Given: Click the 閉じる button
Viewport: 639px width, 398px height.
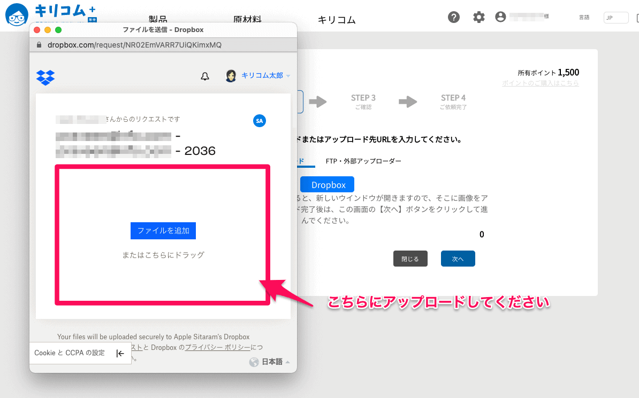Looking at the screenshot, I should pos(410,259).
